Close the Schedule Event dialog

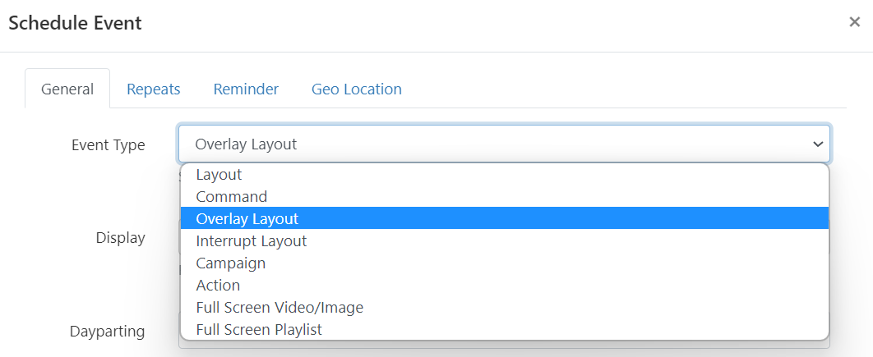tap(854, 22)
